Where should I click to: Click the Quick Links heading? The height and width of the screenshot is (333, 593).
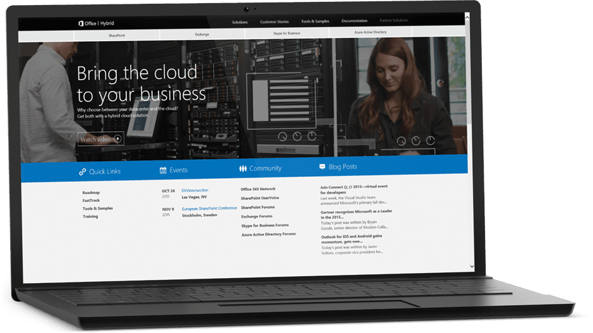(x=105, y=171)
